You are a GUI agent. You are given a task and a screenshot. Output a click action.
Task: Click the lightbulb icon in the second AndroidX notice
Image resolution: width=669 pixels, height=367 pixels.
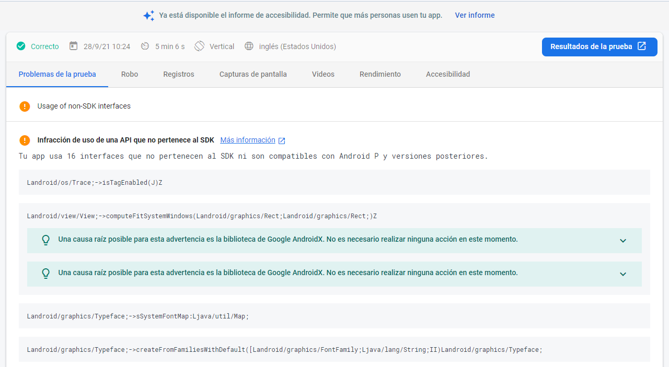(45, 274)
